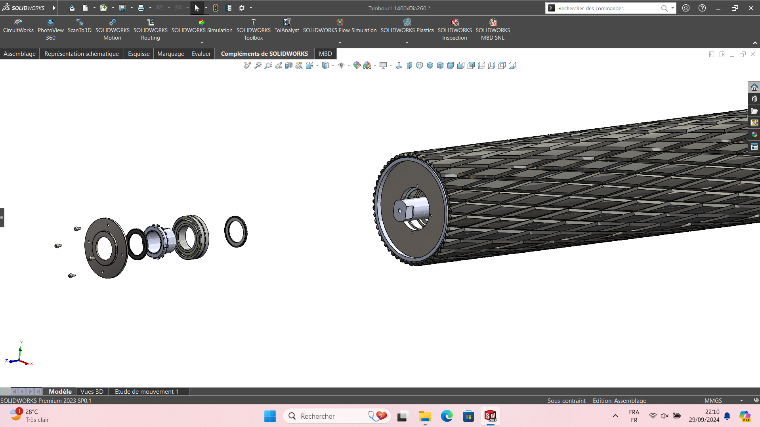Open Etude de mouvement 1 tab
This screenshot has width=760, height=427.
click(147, 392)
